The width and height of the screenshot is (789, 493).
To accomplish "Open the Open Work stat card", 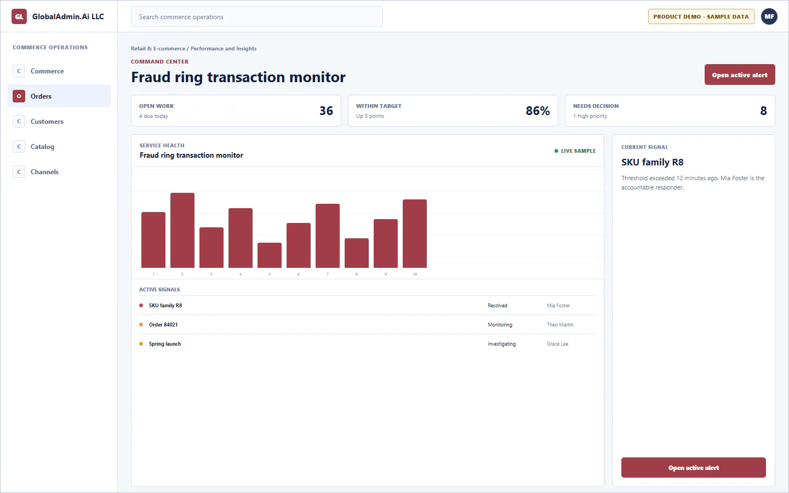I will (x=236, y=111).
